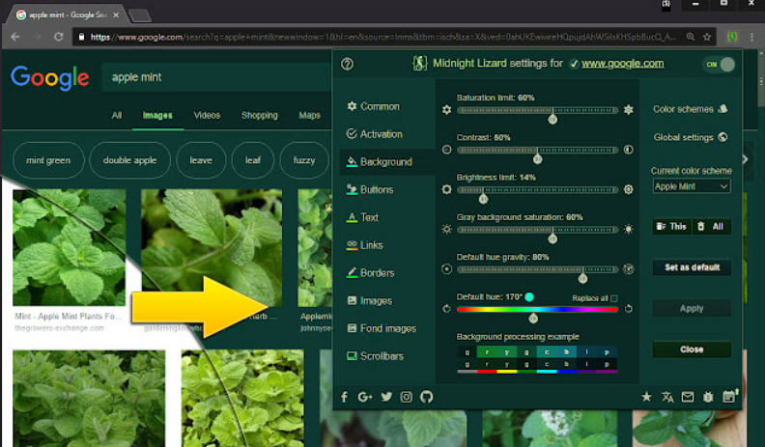Click the GitHub icon in the footer
Viewport: 765px width, 447px height.
[427, 397]
